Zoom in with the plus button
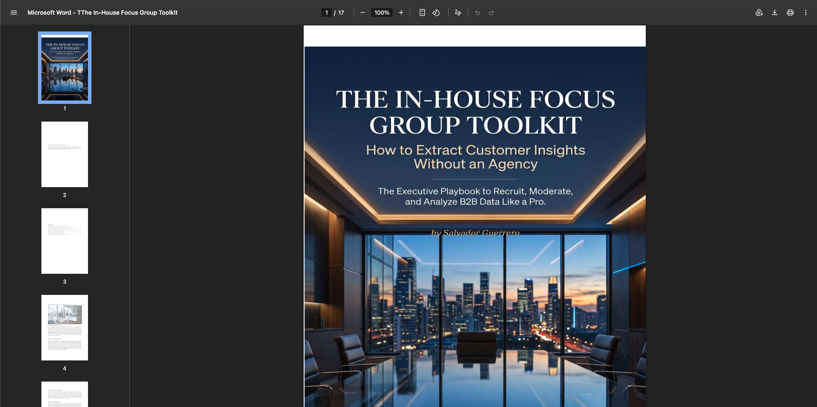 click(x=401, y=13)
